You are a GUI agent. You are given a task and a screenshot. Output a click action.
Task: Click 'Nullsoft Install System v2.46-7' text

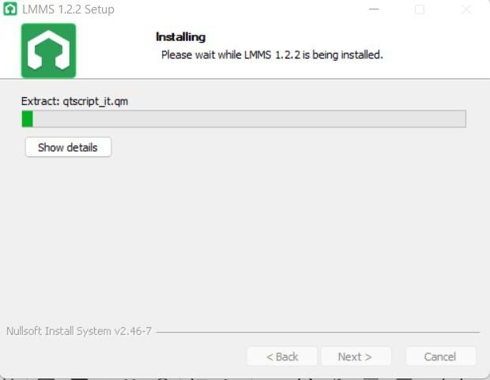coord(79,331)
